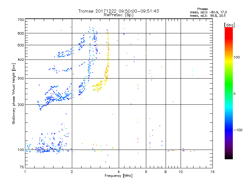
Task: Click the y-axis '500' tick label
Action: (21, 45)
